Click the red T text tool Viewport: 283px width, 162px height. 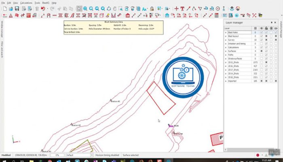click(182, 9)
